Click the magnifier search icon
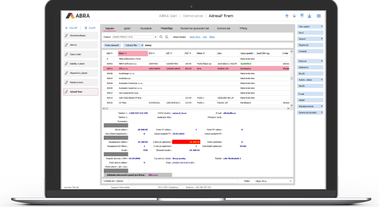The image size is (379, 207). (x=161, y=37)
